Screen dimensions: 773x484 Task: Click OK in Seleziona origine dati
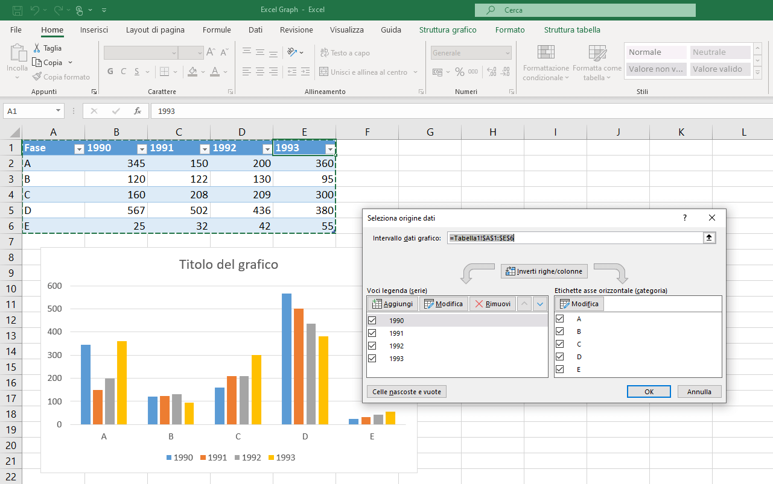click(649, 392)
